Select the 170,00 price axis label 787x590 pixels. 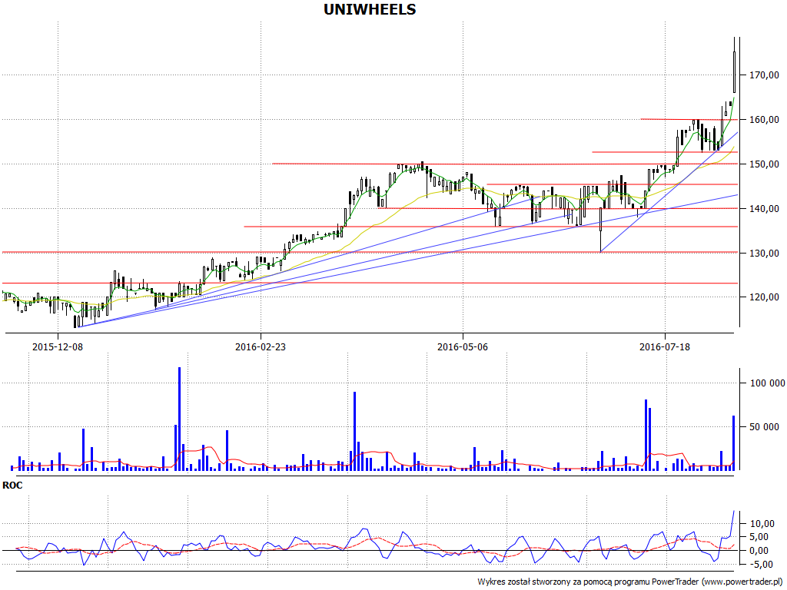(764, 75)
